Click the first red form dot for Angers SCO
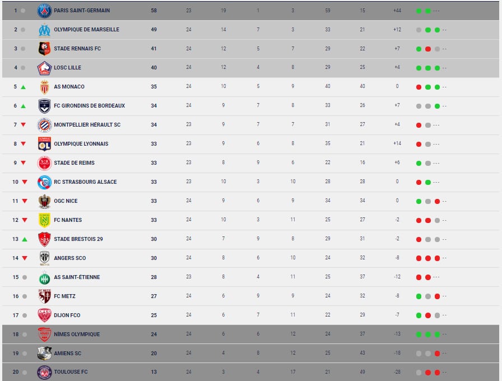 tap(419, 258)
